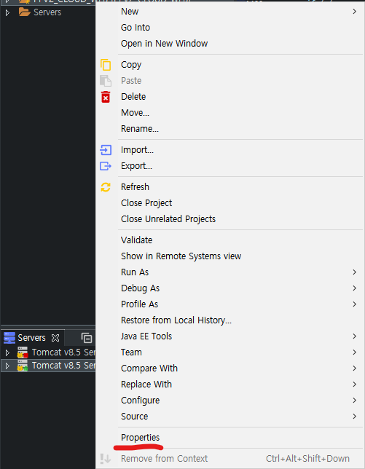Select Debug As menu label

pyautogui.click(x=141, y=288)
